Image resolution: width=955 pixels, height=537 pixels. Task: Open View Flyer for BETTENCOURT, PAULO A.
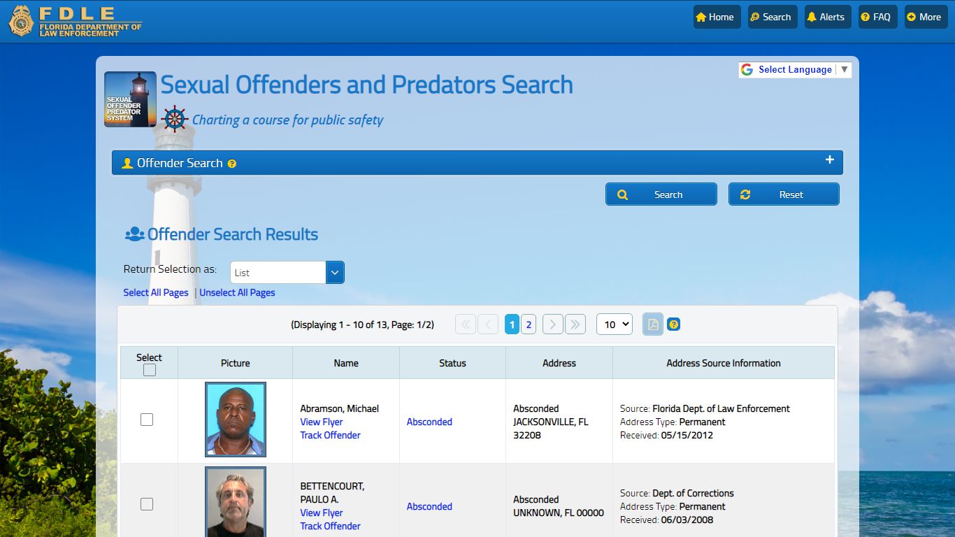tap(322, 513)
